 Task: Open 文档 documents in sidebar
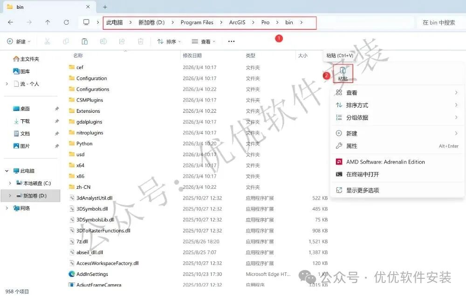[22, 134]
